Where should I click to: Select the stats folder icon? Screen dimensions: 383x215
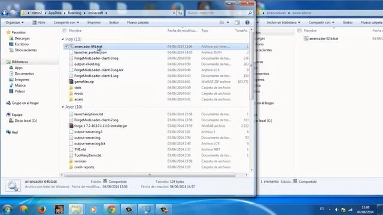coord(71,88)
